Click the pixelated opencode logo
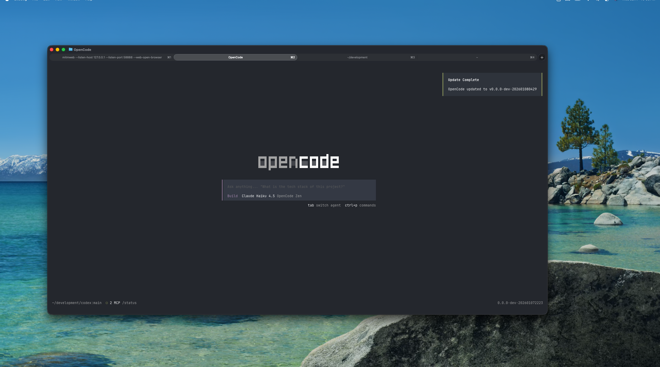Image resolution: width=660 pixels, height=367 pixels. (299, 162)
